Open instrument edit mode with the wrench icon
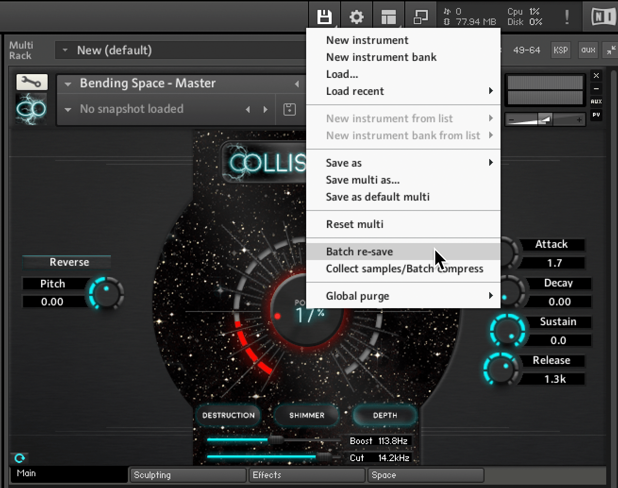618x488 pixels. (x=31, y=82)
